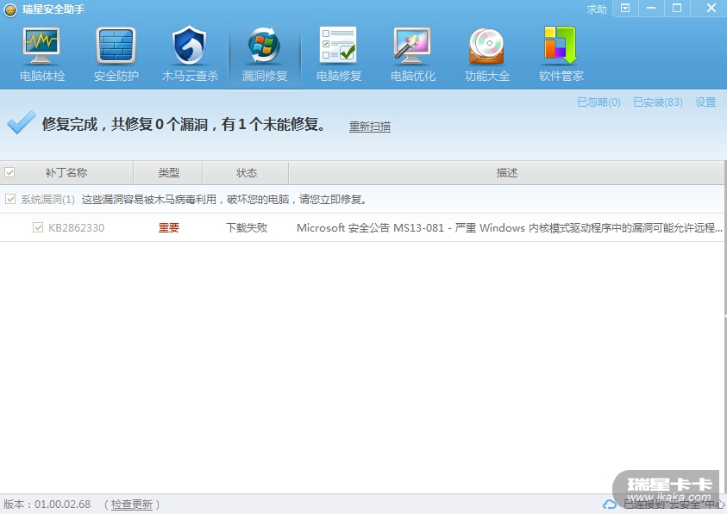The height and width of the screenshot is (514, 727).
Task: Click the 瑞星安全助手 logo in title bar
Action: (9, 9)
